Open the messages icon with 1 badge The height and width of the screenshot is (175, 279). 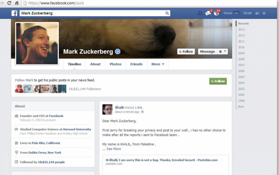(x=208, y=13)
